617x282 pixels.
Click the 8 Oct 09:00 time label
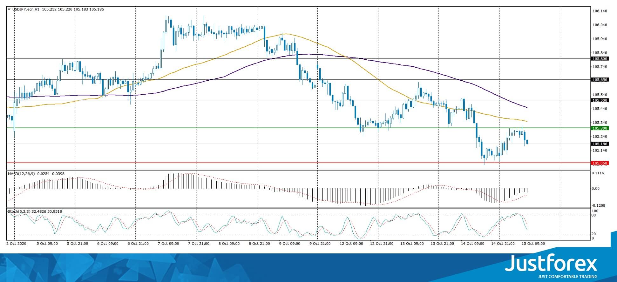[x=229, y=244]
